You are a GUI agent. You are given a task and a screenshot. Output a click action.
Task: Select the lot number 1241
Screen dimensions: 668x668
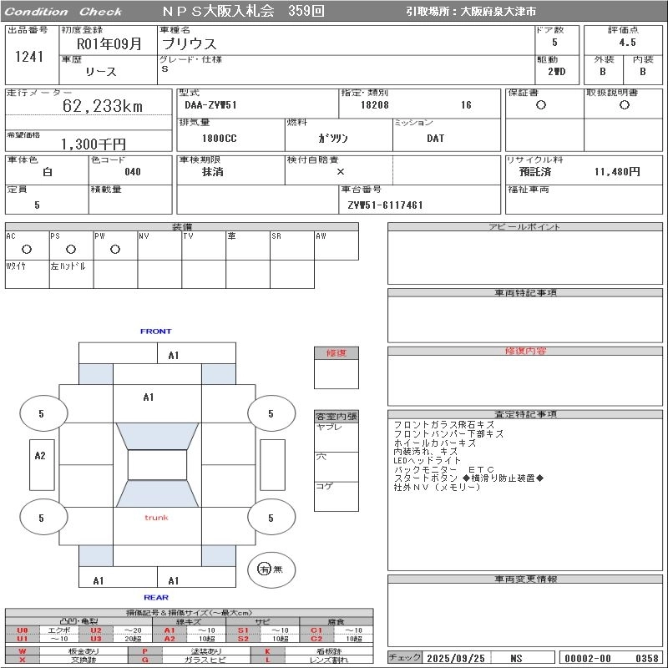pyautogui.click(x=29, y=56)
